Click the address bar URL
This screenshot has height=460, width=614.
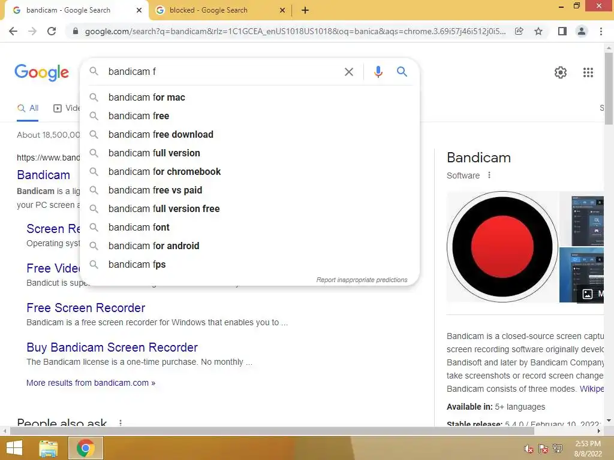(295, 31)
